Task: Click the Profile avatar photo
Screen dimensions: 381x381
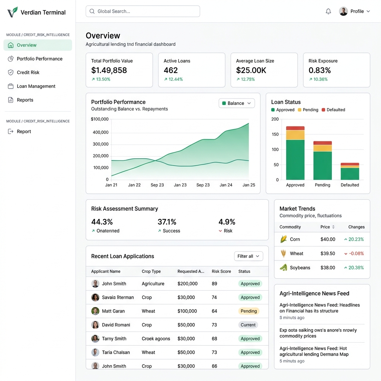Action: 343,11
